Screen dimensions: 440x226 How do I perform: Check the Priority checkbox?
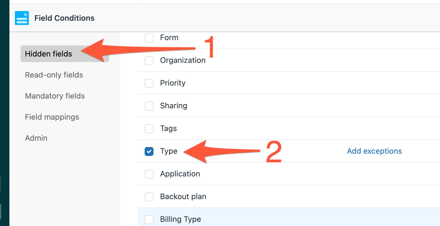click(x=149, y=83)
